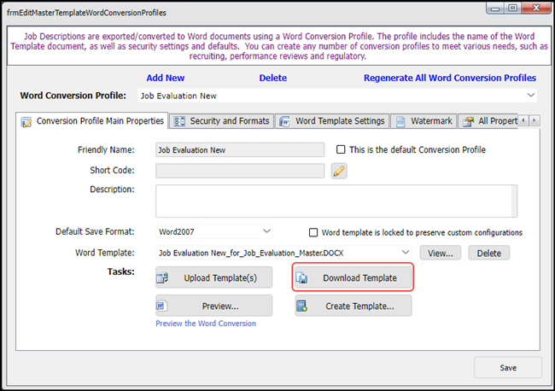Click the Description box scrollbar
Screen dimensions: 555x391
click(514, 201)
